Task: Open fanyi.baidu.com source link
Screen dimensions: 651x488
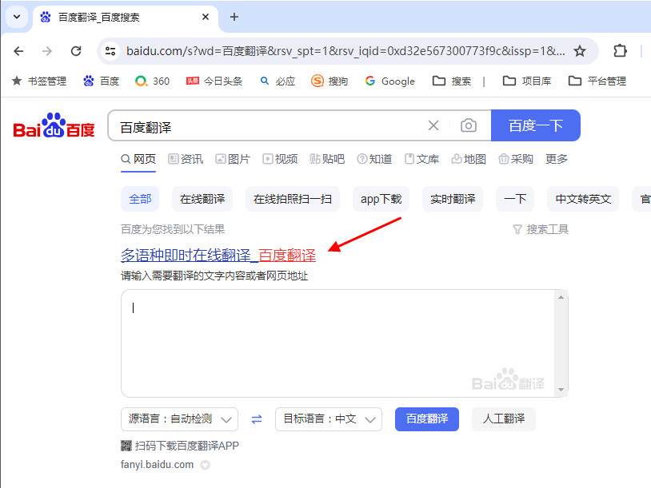Action: (x=157, y=464)
